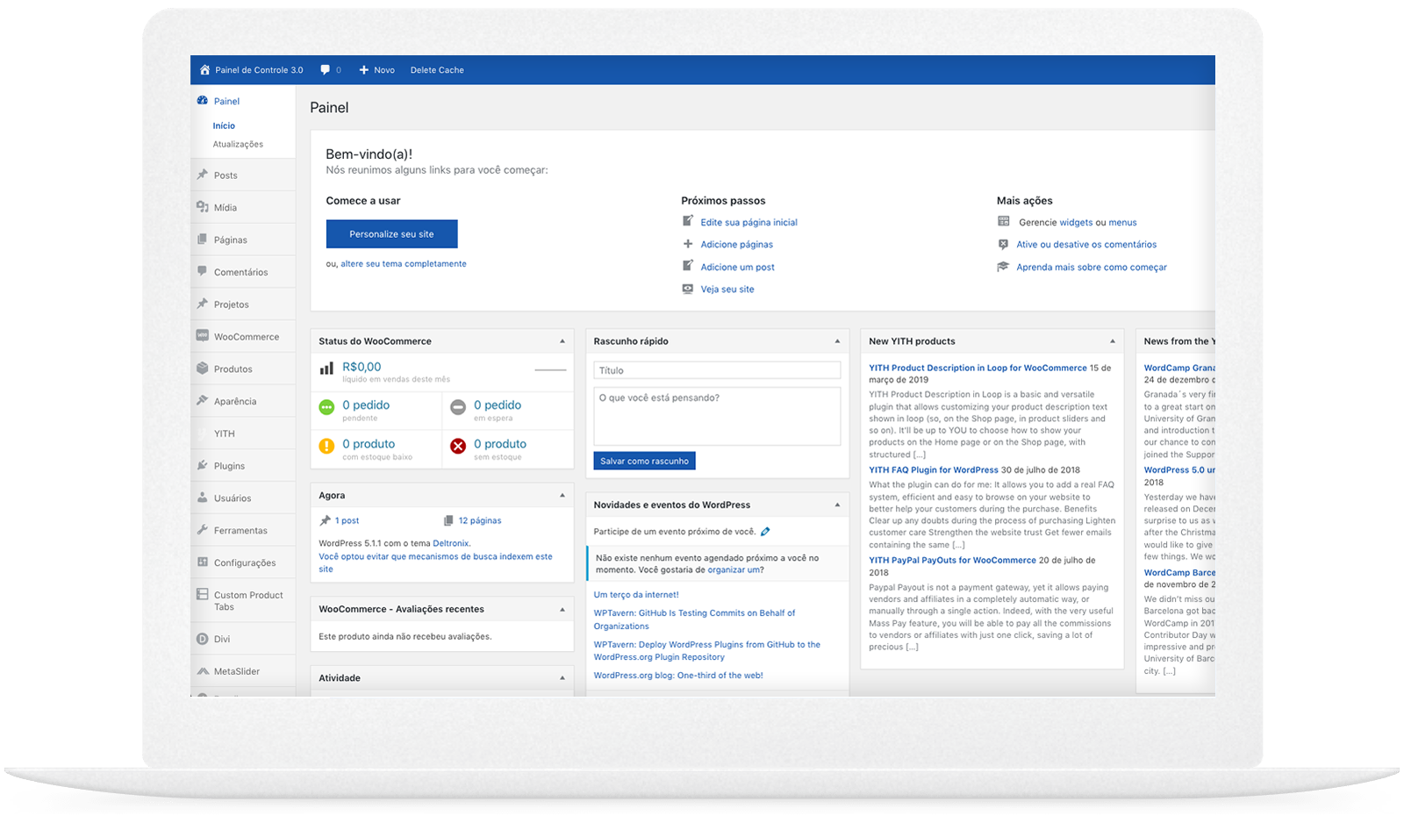Click the Divi icon in sidebar
Screen dimensions: 1404x823
click(203, 639)
